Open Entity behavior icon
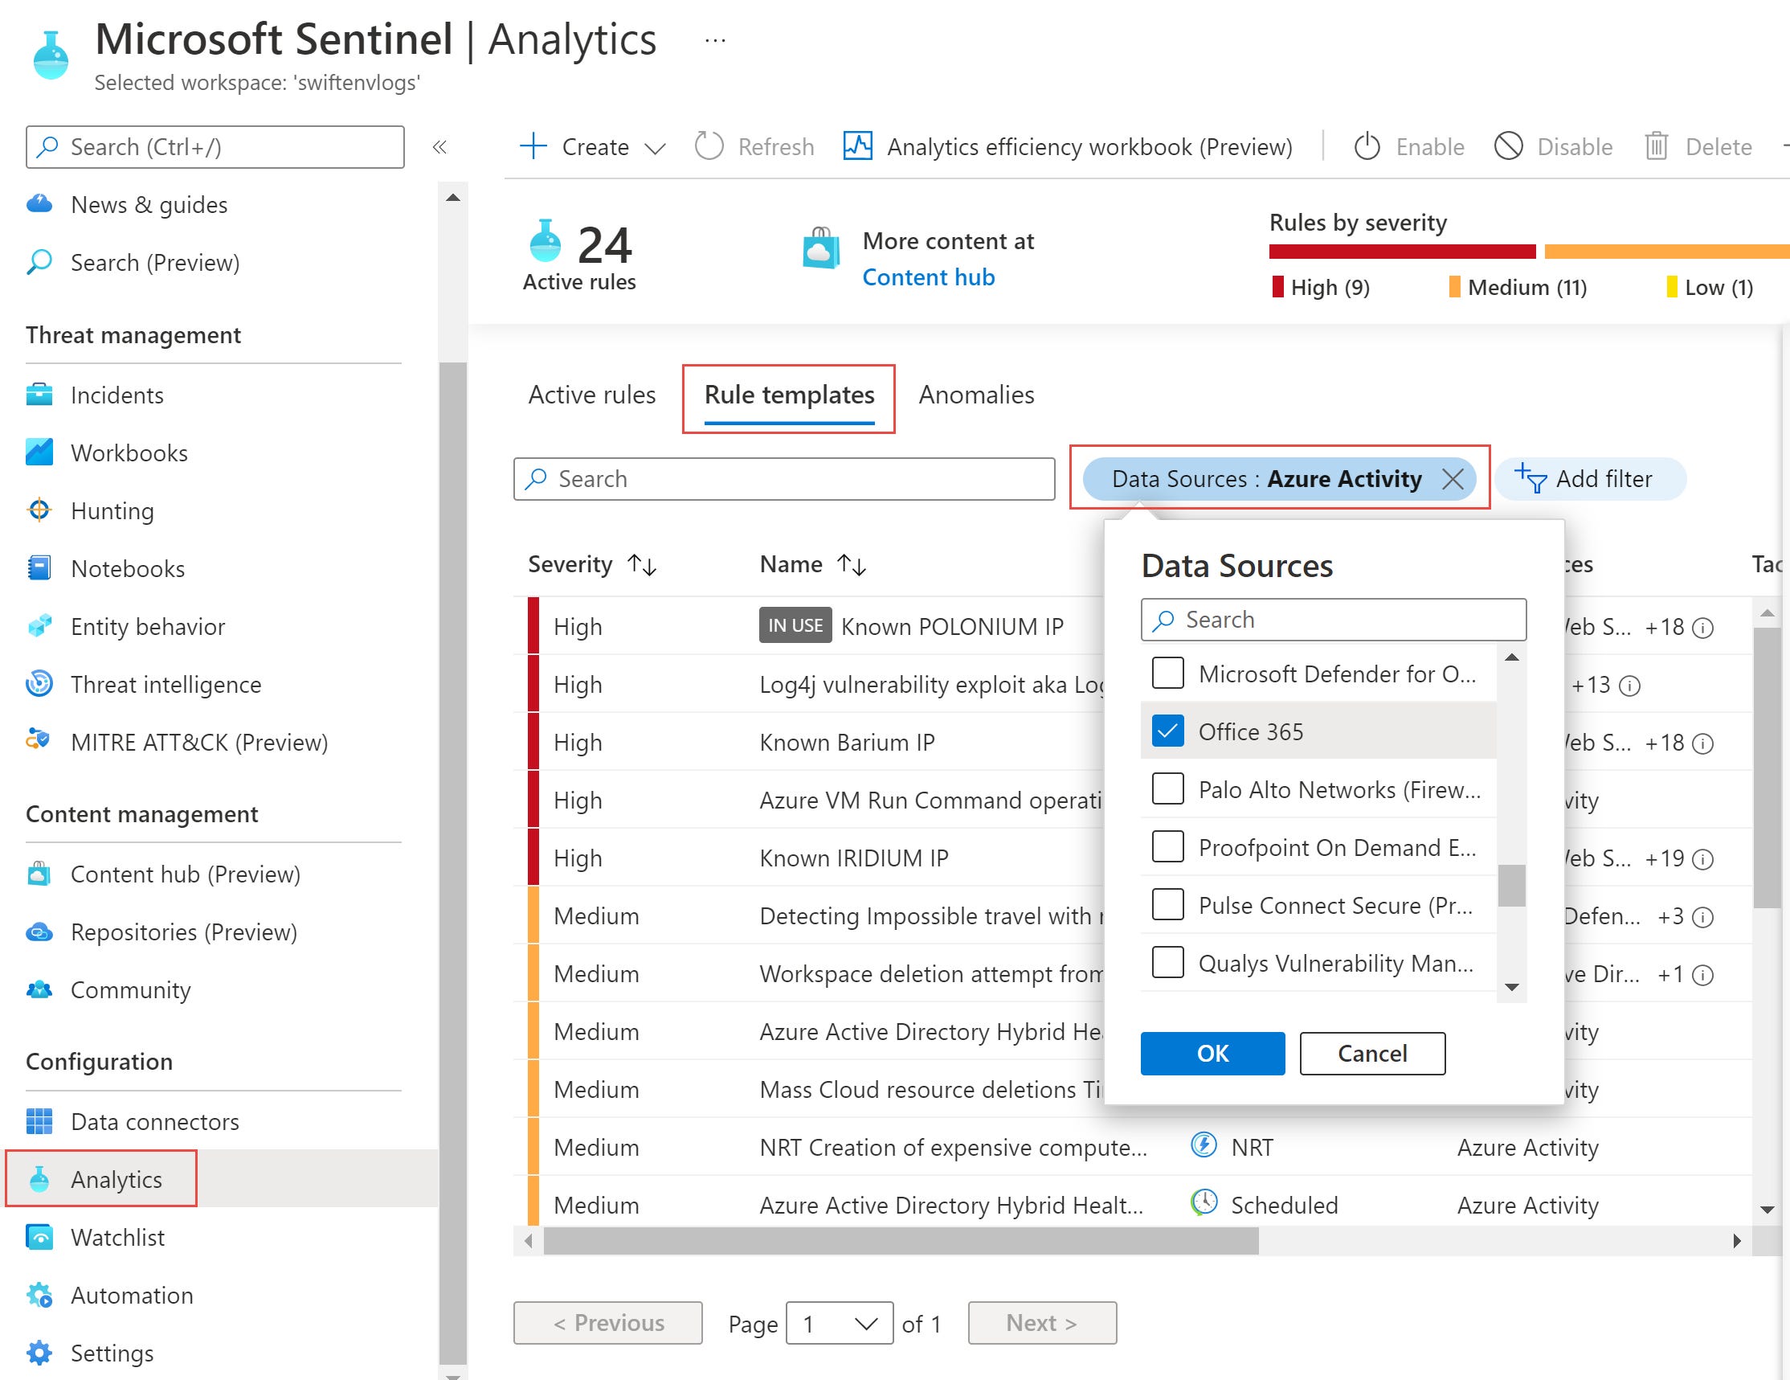 (x=39, y=626)
